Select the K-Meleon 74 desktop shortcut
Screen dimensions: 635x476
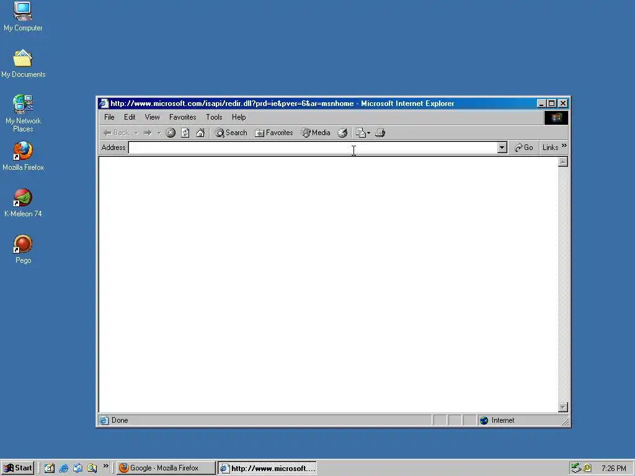click(23, 203)
